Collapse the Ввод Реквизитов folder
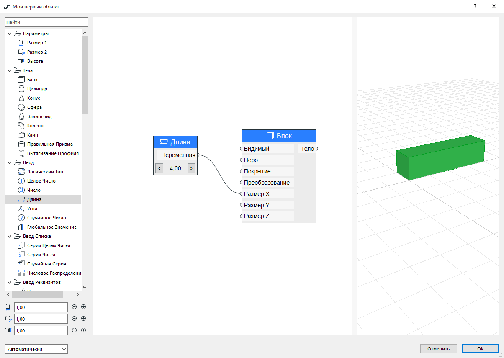504x358 pixels. [x=9, y=282]
